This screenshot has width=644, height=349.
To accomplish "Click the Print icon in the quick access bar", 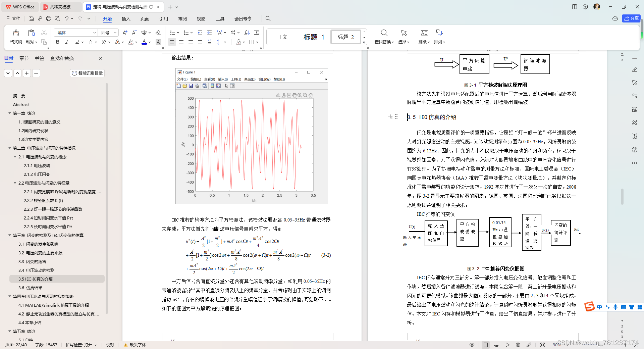I will [x=49, y=18].
